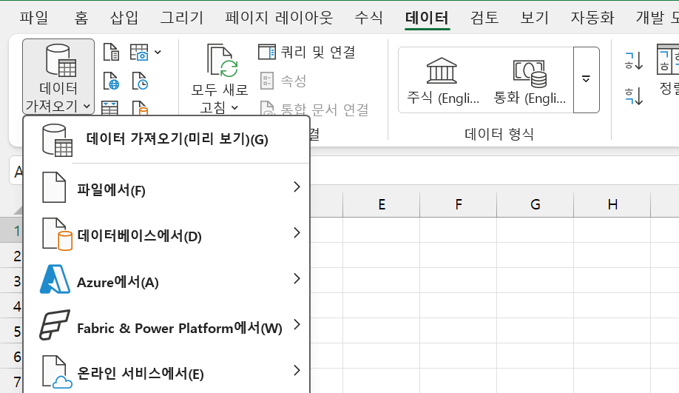The height and width of the screenshot is (393, 679).
Task: Open the 파일에서(F) submenu
Action: tap(166, 187)
